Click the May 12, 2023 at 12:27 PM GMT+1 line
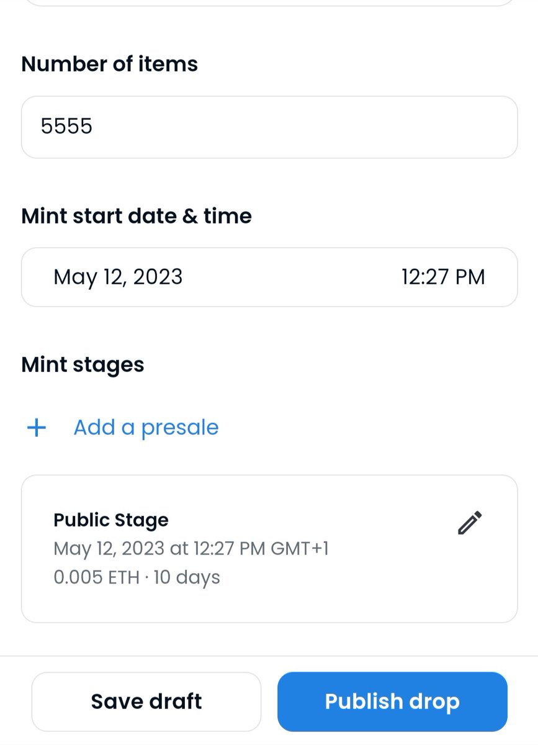 pos(191,549)
